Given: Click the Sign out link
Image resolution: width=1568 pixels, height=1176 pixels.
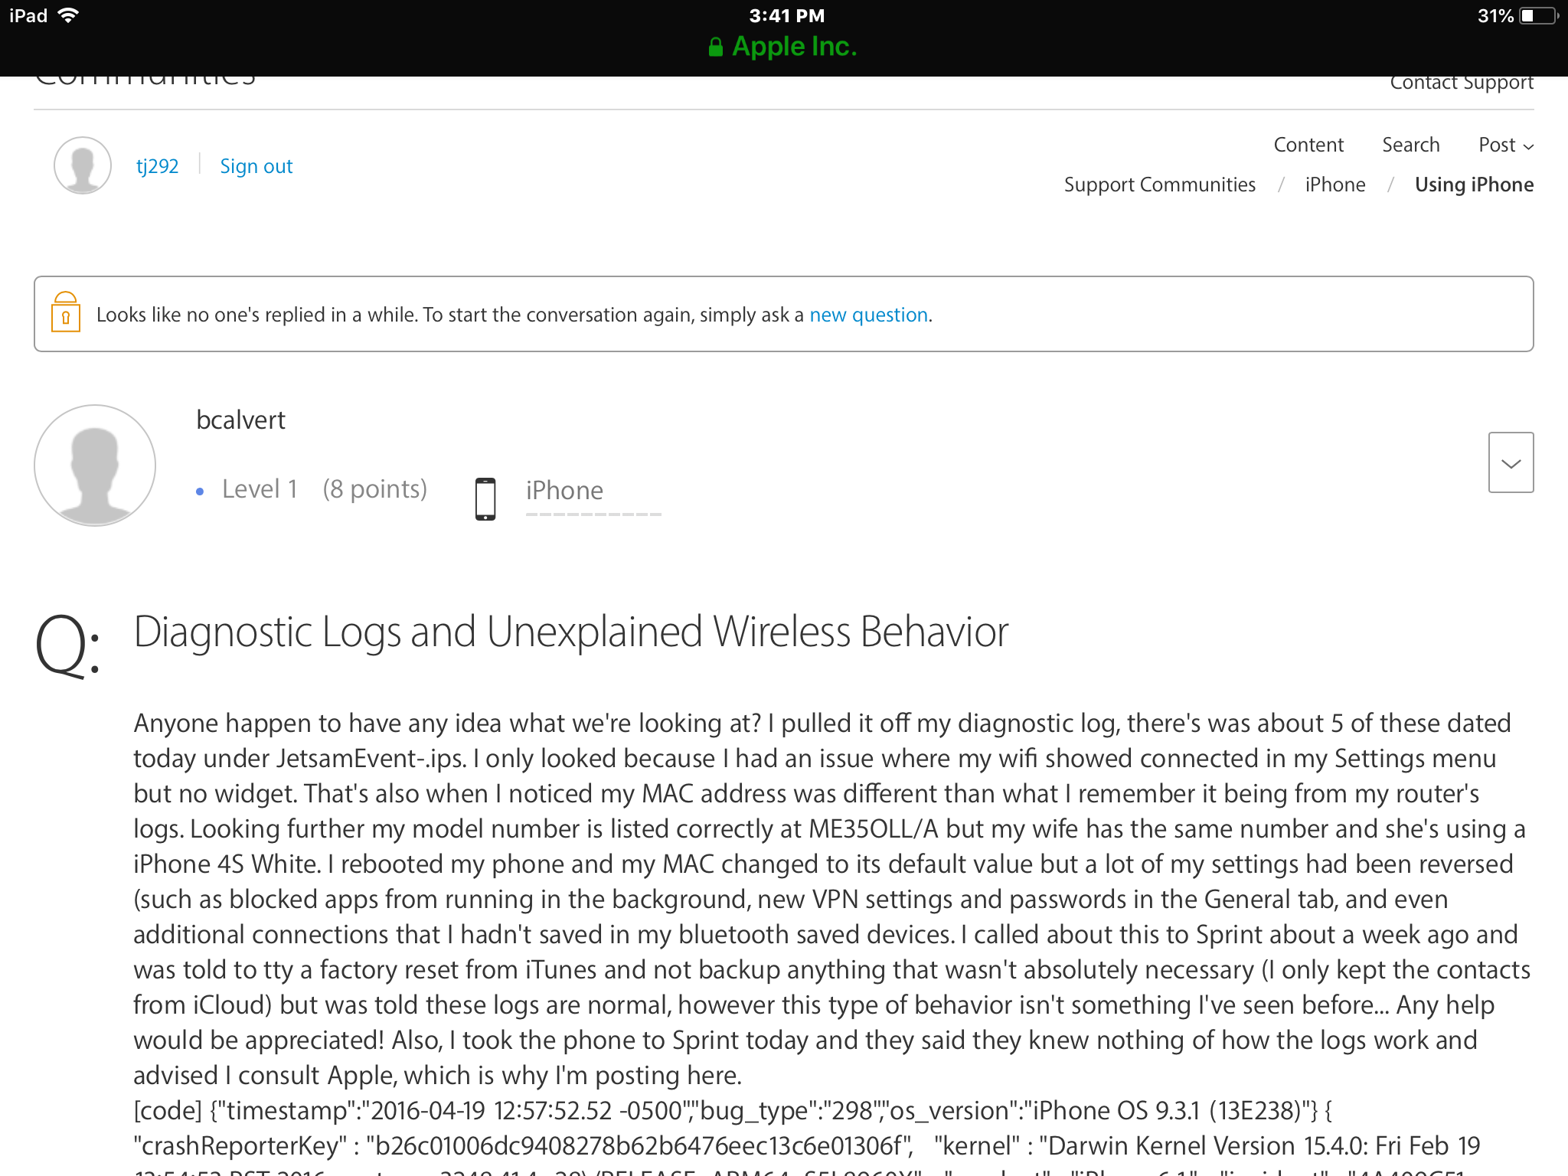Looking at the screenshot, I should click(x=256, y=166).
